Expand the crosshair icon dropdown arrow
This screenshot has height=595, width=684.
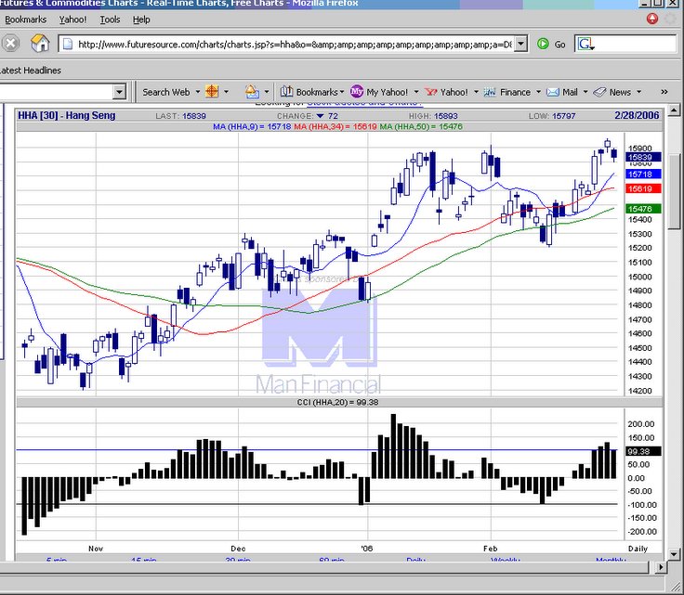226,92
